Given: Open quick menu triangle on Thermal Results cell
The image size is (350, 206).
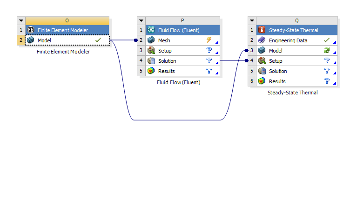Looking at the screenshot, I should [335, 83].
